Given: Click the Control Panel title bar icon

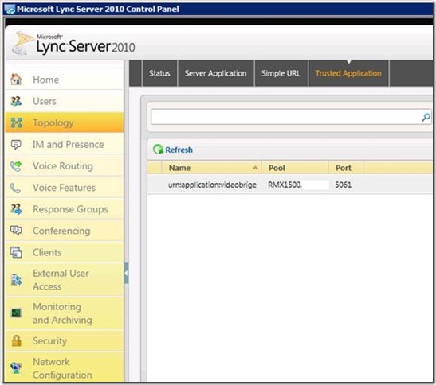Looking at the screenshot, I should pos(10,9).
